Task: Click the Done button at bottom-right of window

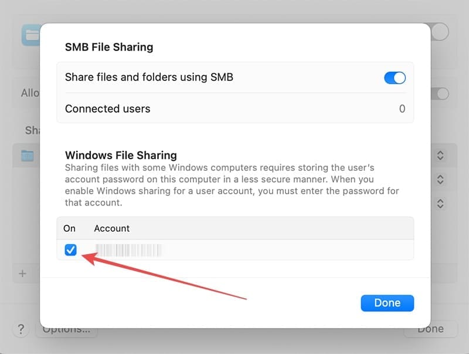Action: click(431, 329)
